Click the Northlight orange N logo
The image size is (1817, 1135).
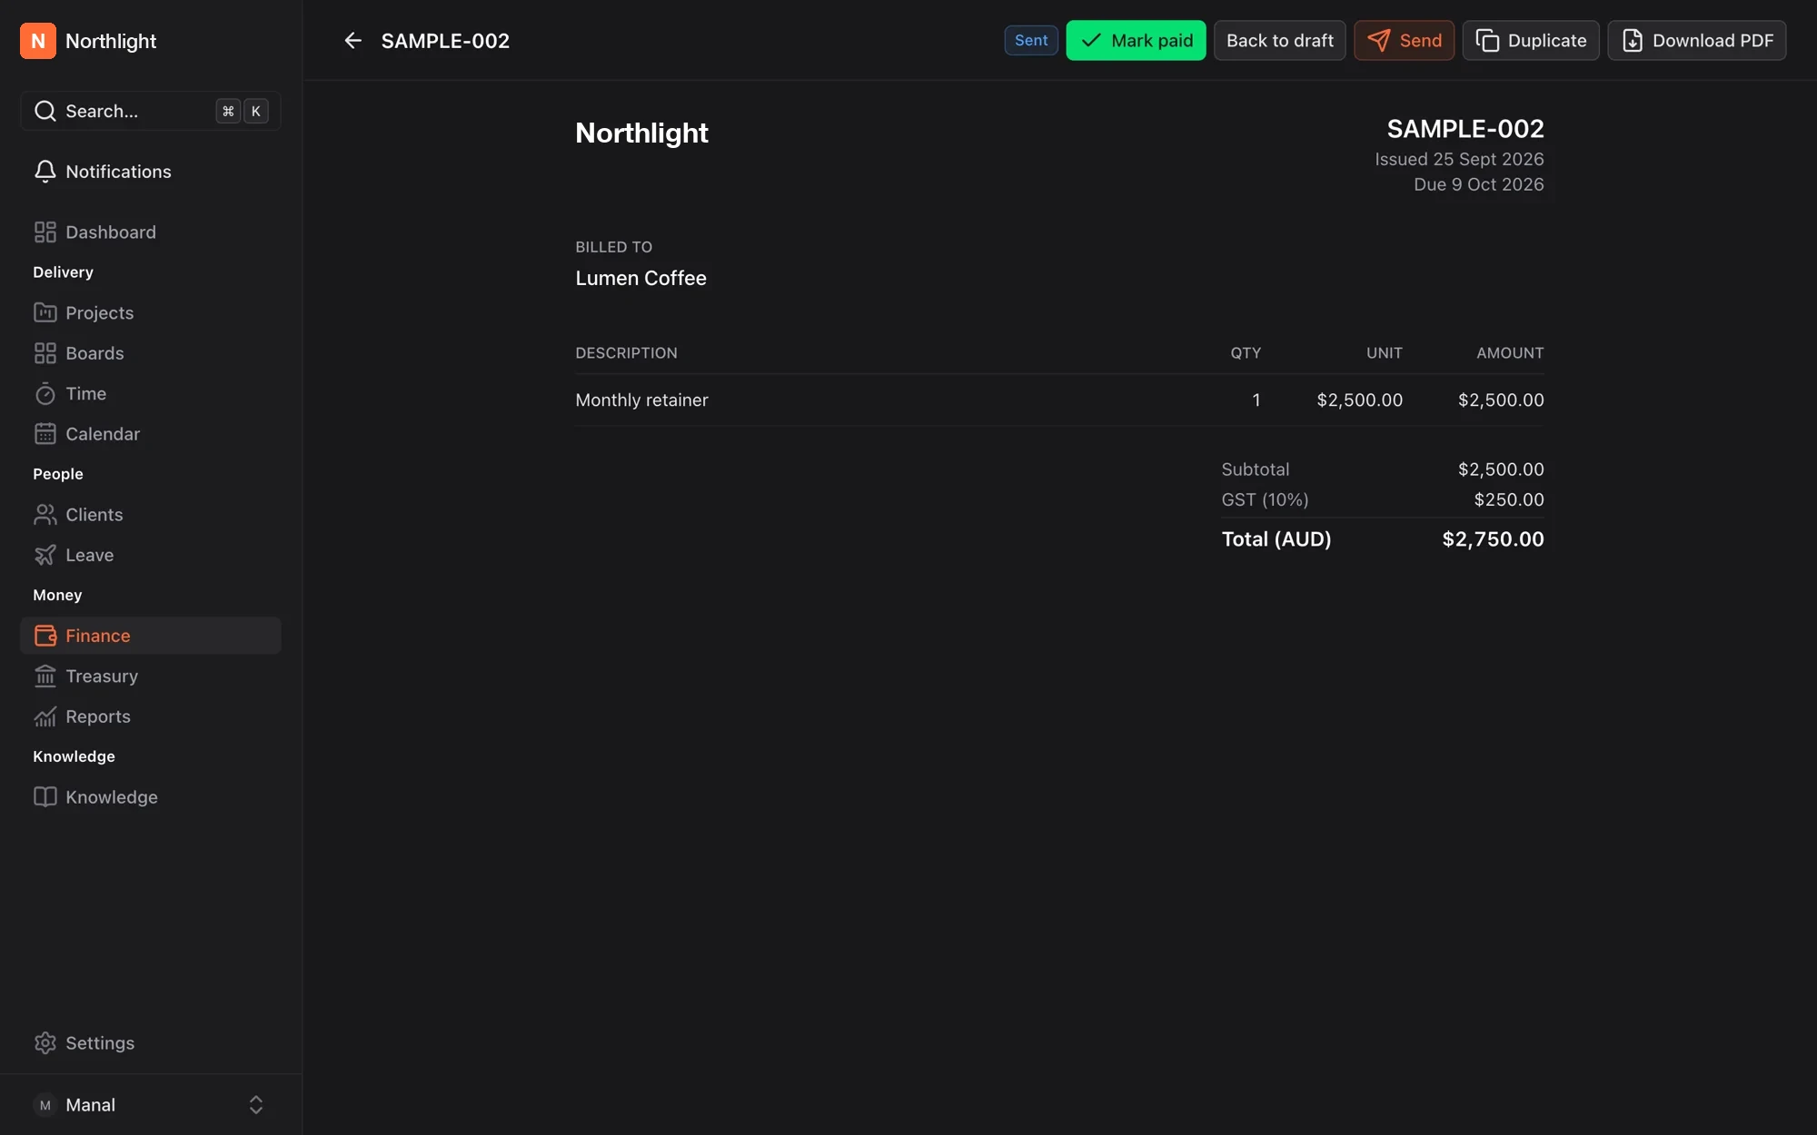(38, 41)
